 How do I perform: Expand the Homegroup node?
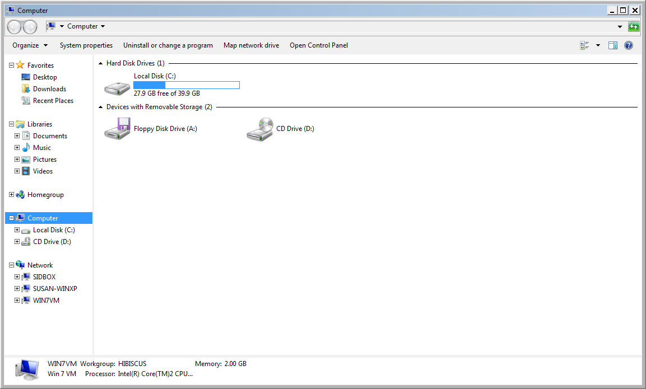[12, 194]
